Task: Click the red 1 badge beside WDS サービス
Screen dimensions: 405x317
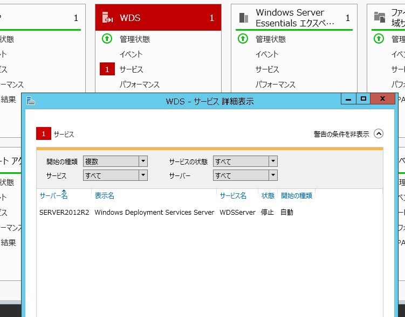Action: point(107,69)
